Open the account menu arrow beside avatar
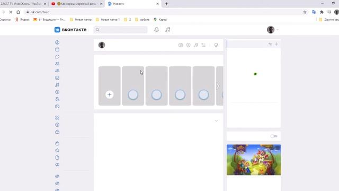This screenshot has width=339, height=191. coord(278,30)
